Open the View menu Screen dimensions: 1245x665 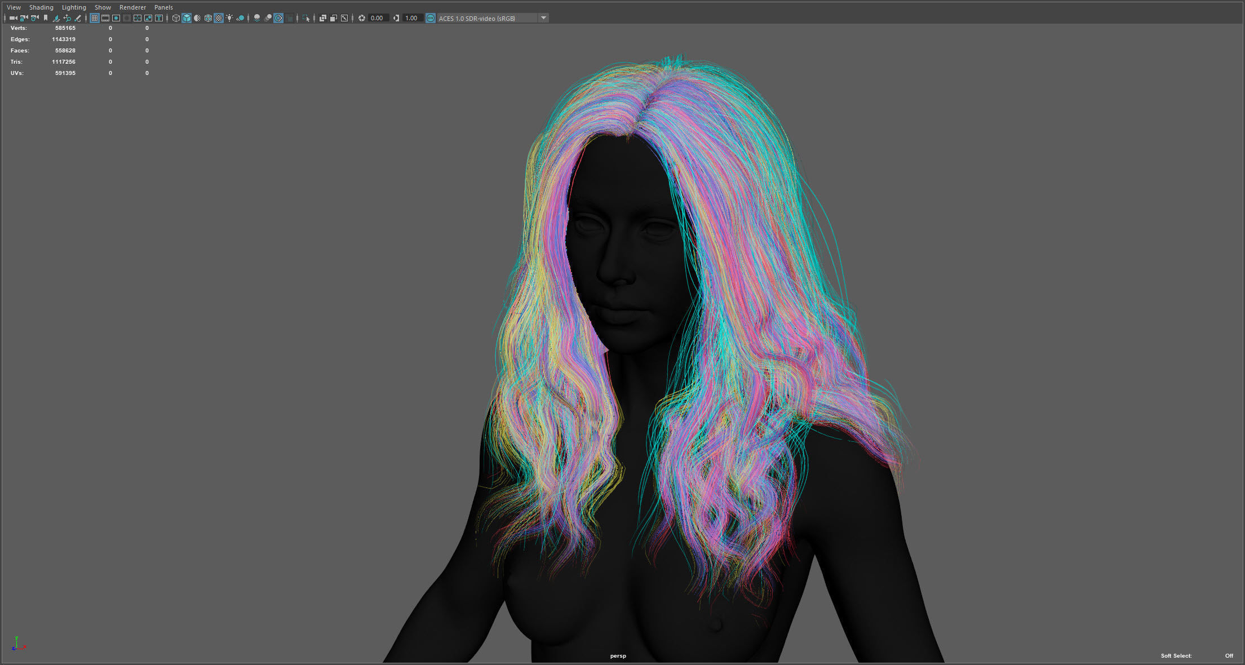[x=14, y=7]
